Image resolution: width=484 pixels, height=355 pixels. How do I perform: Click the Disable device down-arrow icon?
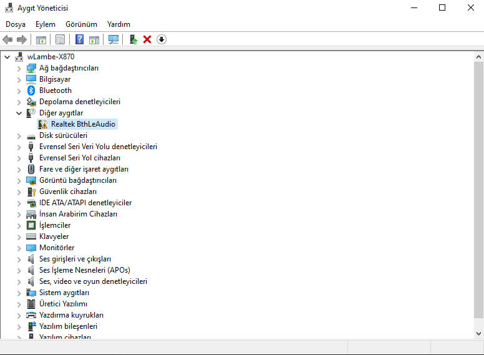point(162,39)
